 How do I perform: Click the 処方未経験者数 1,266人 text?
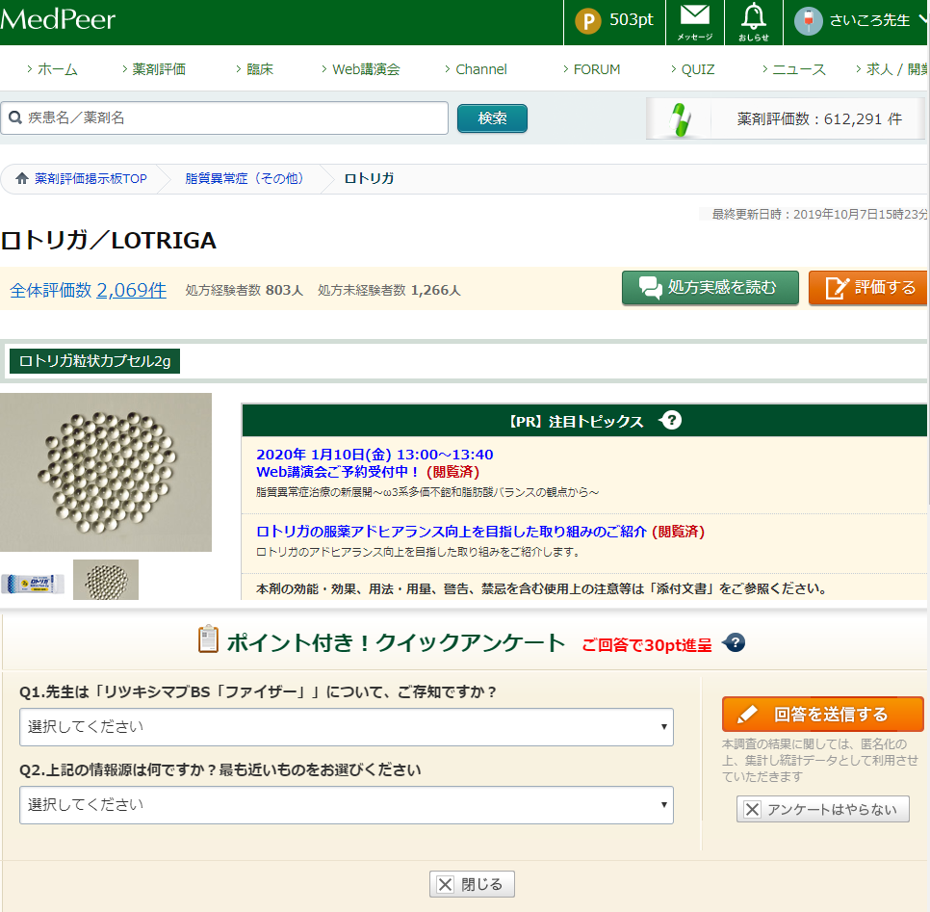click(389, 290)
